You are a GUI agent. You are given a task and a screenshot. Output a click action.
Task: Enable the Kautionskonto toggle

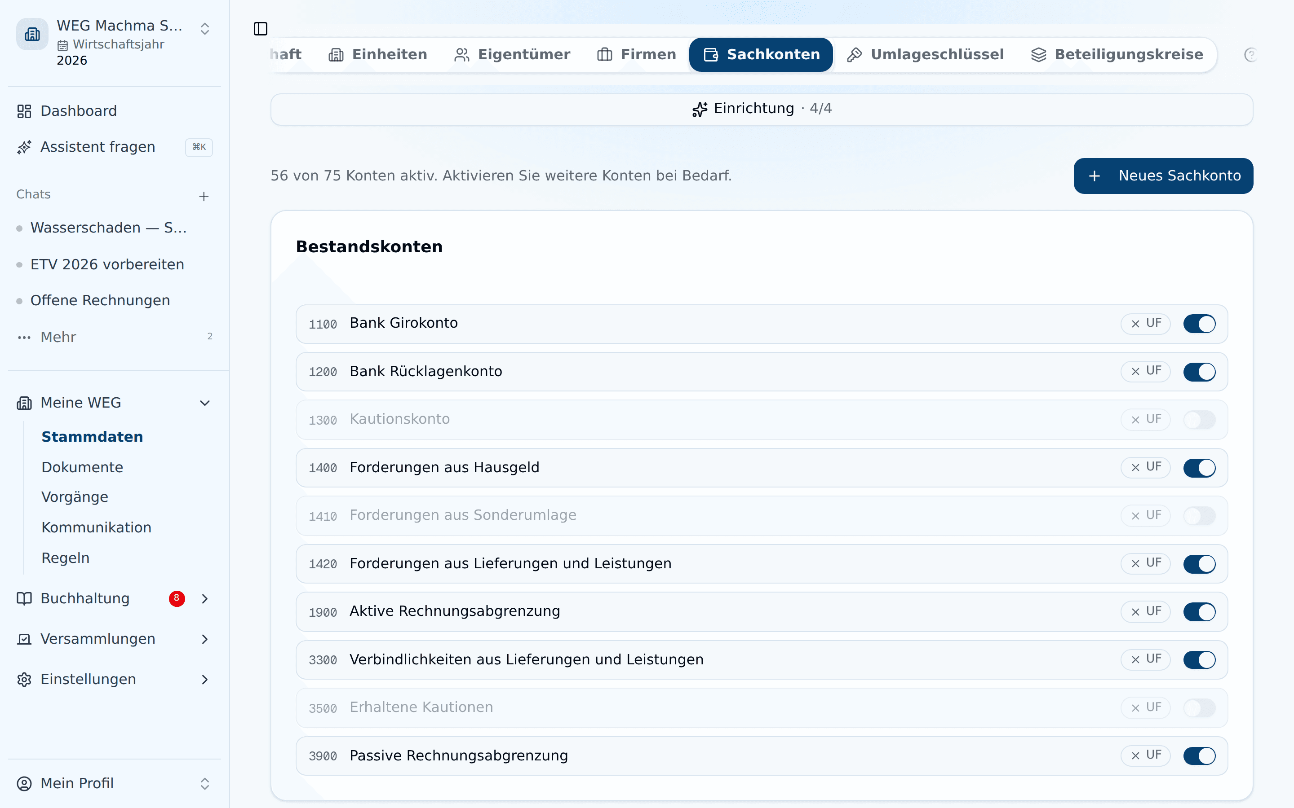point(1199,420)
